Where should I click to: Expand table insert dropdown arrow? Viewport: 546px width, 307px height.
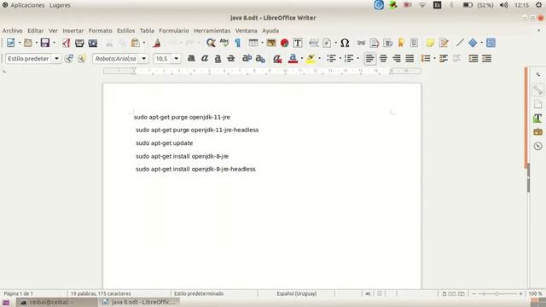point(262,43)
